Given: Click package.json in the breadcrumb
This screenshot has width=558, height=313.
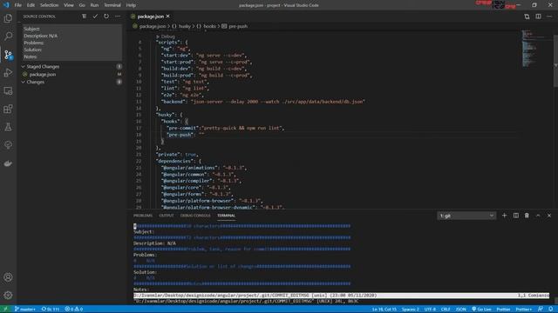Looking at the screenshot, I should click(153, 26).
